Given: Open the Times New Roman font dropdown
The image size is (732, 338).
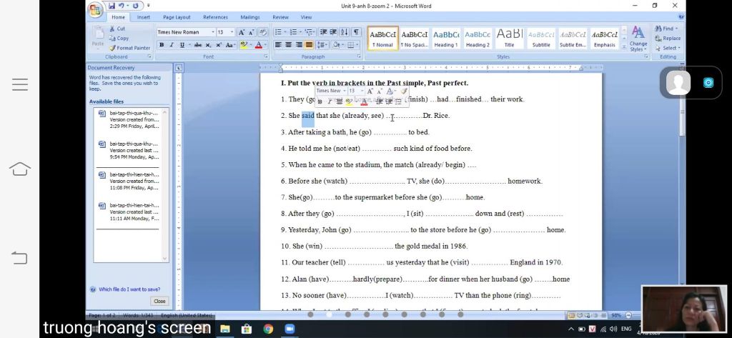Looking at the screenshot, I should tap(213, 32).
